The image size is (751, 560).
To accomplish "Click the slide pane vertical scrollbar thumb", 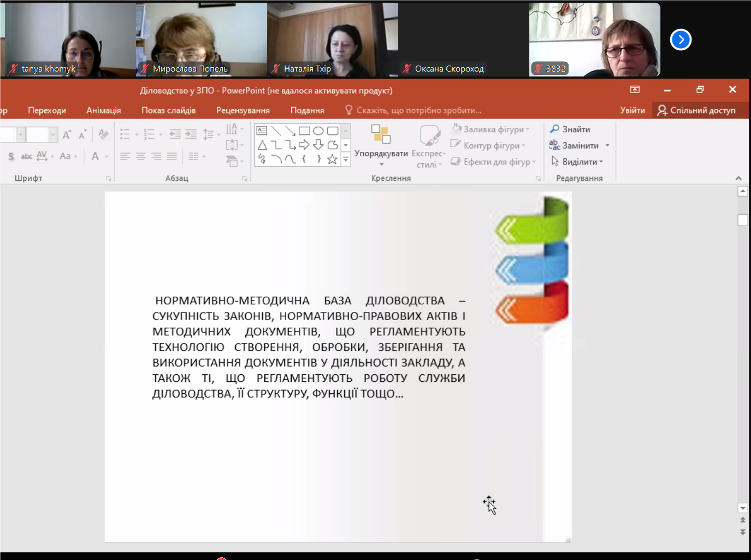I will [742, 220].
